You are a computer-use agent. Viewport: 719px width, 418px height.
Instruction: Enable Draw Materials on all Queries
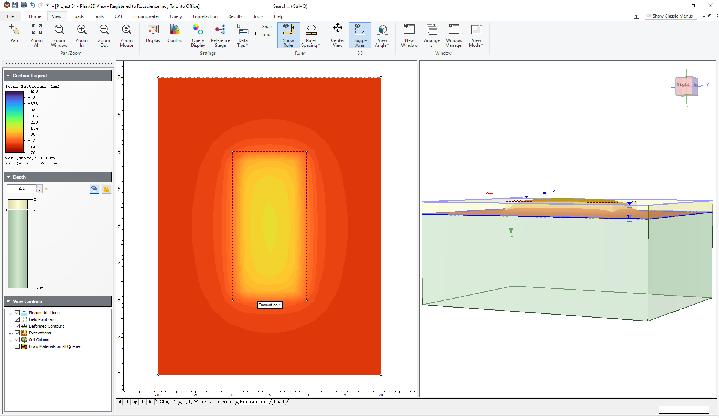(18, 346)
